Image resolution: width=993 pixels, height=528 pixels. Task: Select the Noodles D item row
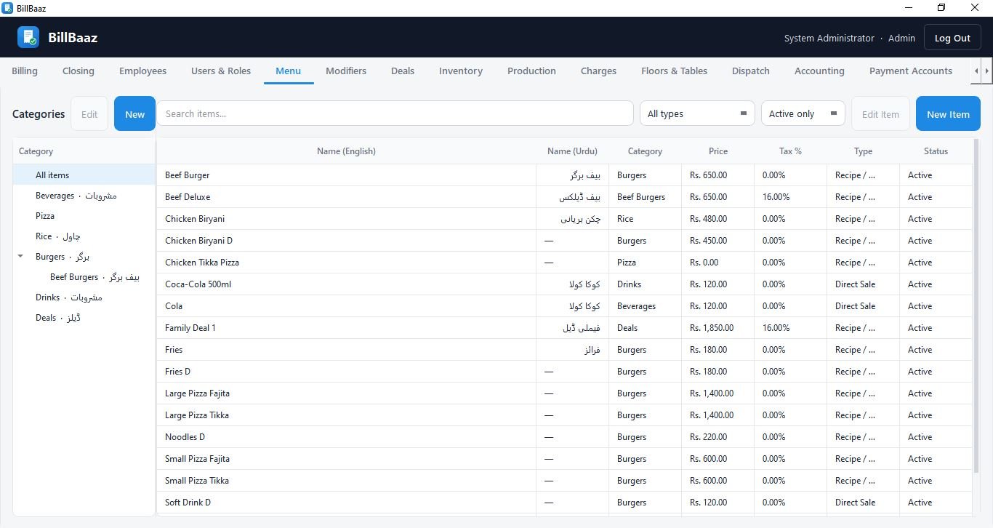click(x=565, y=437)
